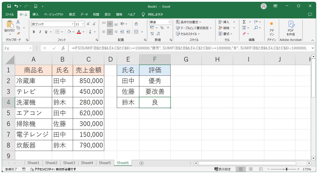Decrease font size with small A icon
318x174 pixels.
click(94, 24)
